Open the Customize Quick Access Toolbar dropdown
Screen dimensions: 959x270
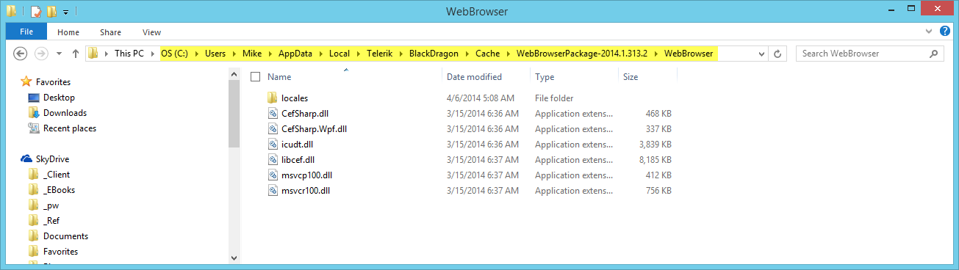click(65, 12)
